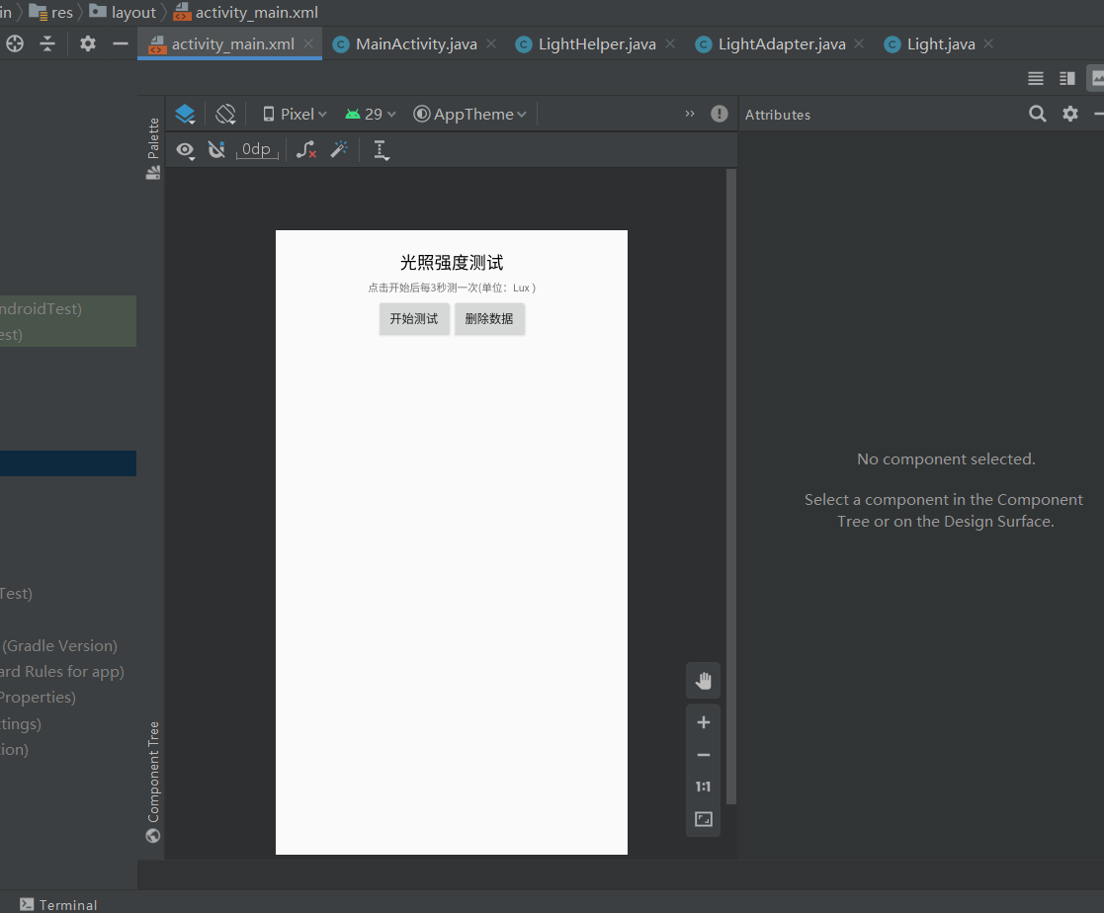
Task: Switch to Split view mode icon
Action: [x=1067, y=78]
